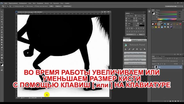Open font family dropdown in Character panel
This screenshot has width=184, height=104.
point(135,16)
